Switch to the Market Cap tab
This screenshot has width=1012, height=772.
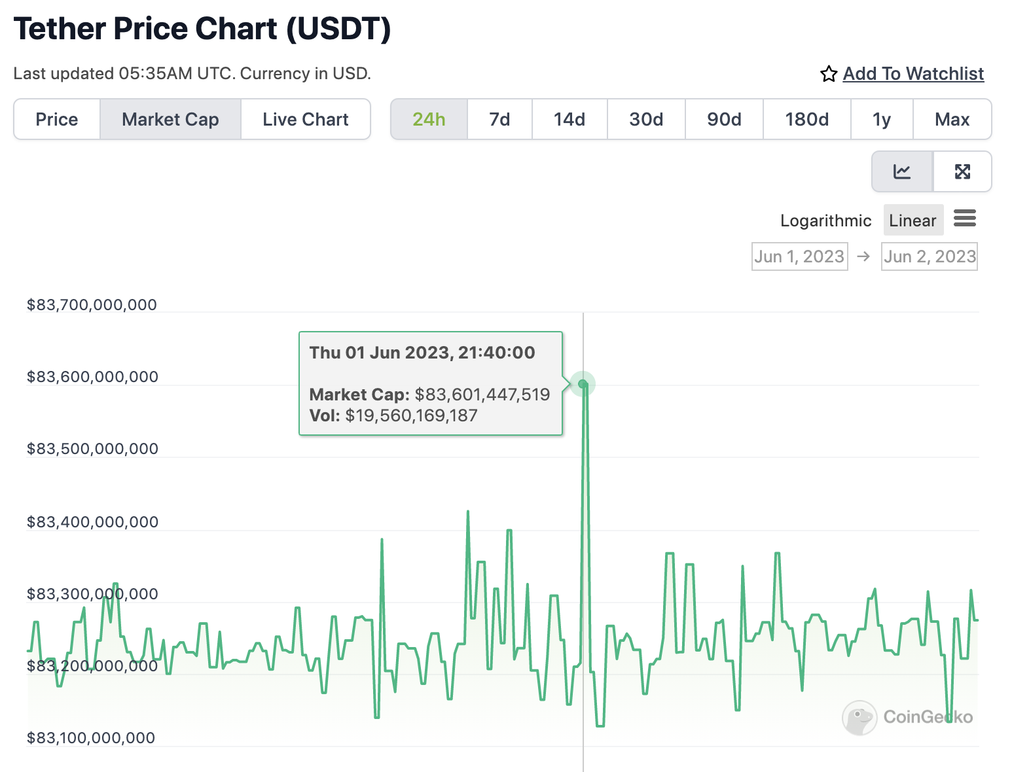click(170, 119)
